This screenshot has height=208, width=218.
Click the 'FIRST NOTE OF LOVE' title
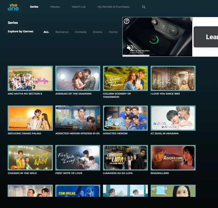tap(69, 173)
